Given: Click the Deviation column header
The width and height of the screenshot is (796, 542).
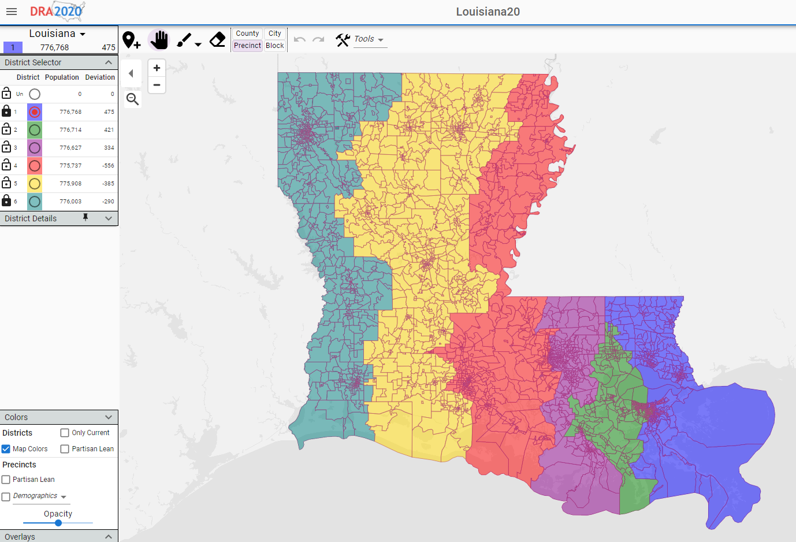Looking at the screenshot, I should (x=100, y=77).
